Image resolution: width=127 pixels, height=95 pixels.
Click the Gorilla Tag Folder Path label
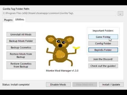pos(16,9)
